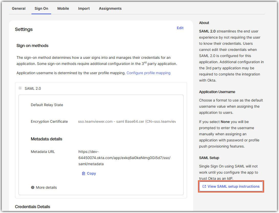The image size is (279, 213).
Task: Click the Encryption Certificate value field
Action: 127,121
